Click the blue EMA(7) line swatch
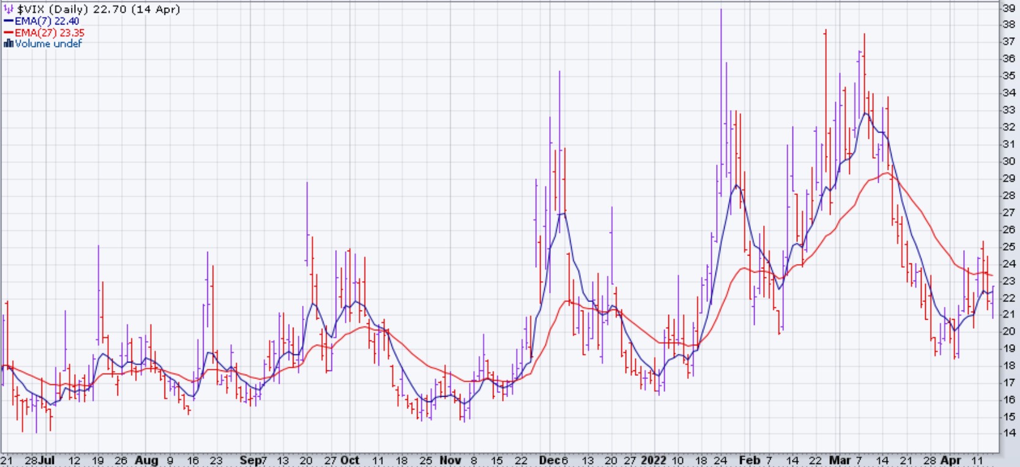The width and height of the screenshot is (1020, 467). tap(9, 21)
